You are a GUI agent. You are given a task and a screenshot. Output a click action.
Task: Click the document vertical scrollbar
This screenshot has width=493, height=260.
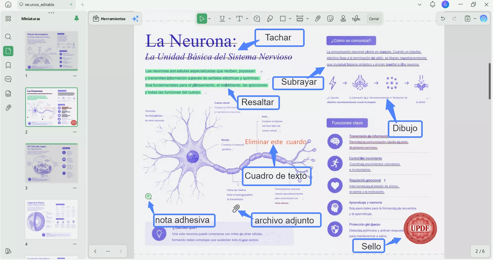(490, 81)
